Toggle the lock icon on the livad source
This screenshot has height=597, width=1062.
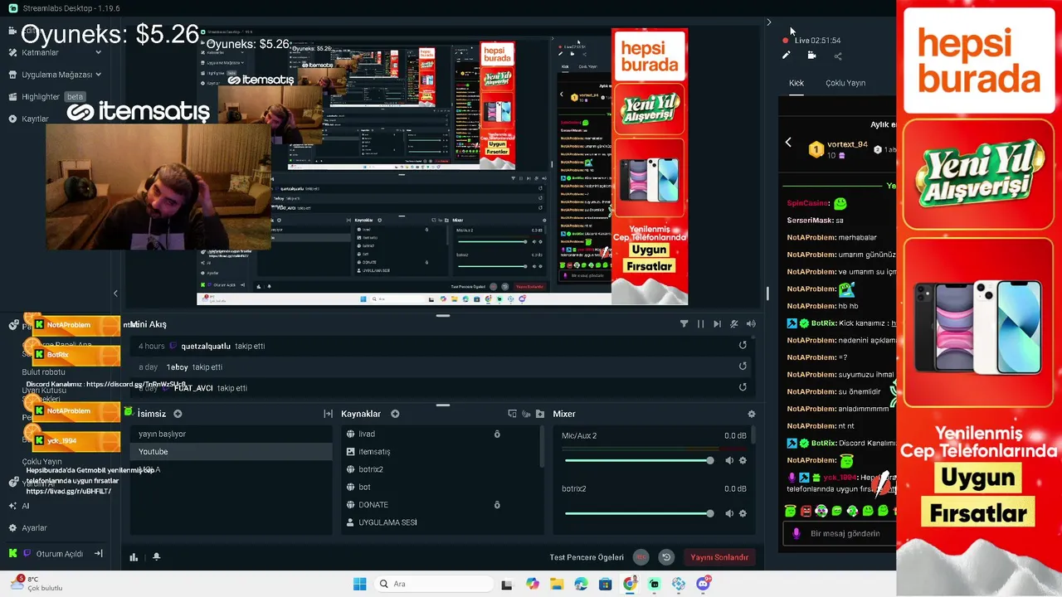pos(497,434)
